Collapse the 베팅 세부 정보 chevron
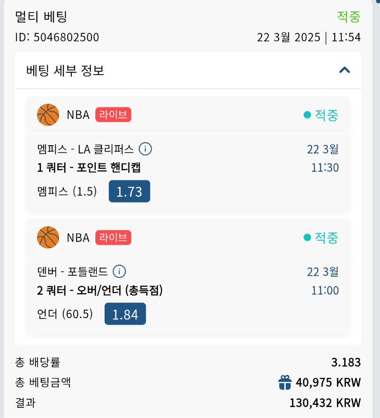This screenshot has height=418, width=380. click(344, 70)
